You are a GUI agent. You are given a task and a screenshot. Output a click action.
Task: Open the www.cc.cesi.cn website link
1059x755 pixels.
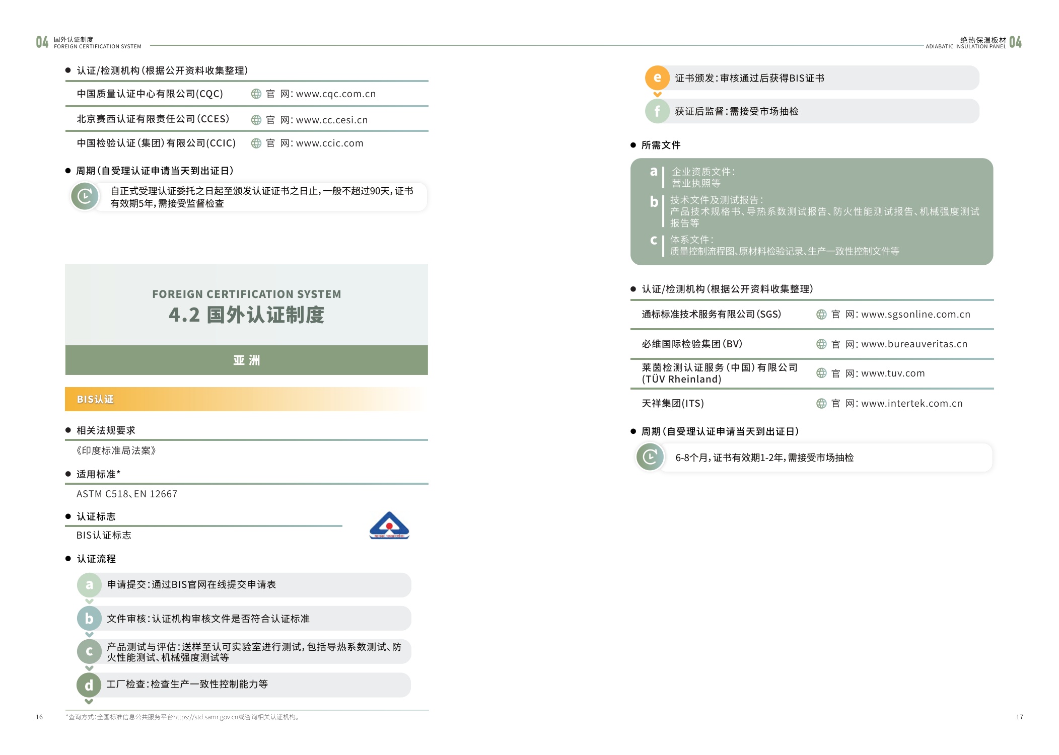(332, 120)
